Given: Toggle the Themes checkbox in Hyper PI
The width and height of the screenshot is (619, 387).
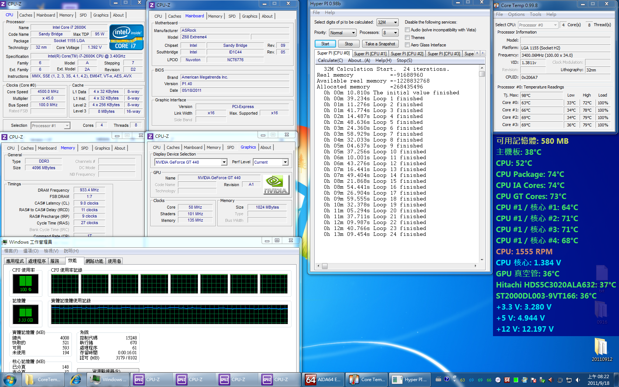Looking at the screenshot, I should coord(408,38).
